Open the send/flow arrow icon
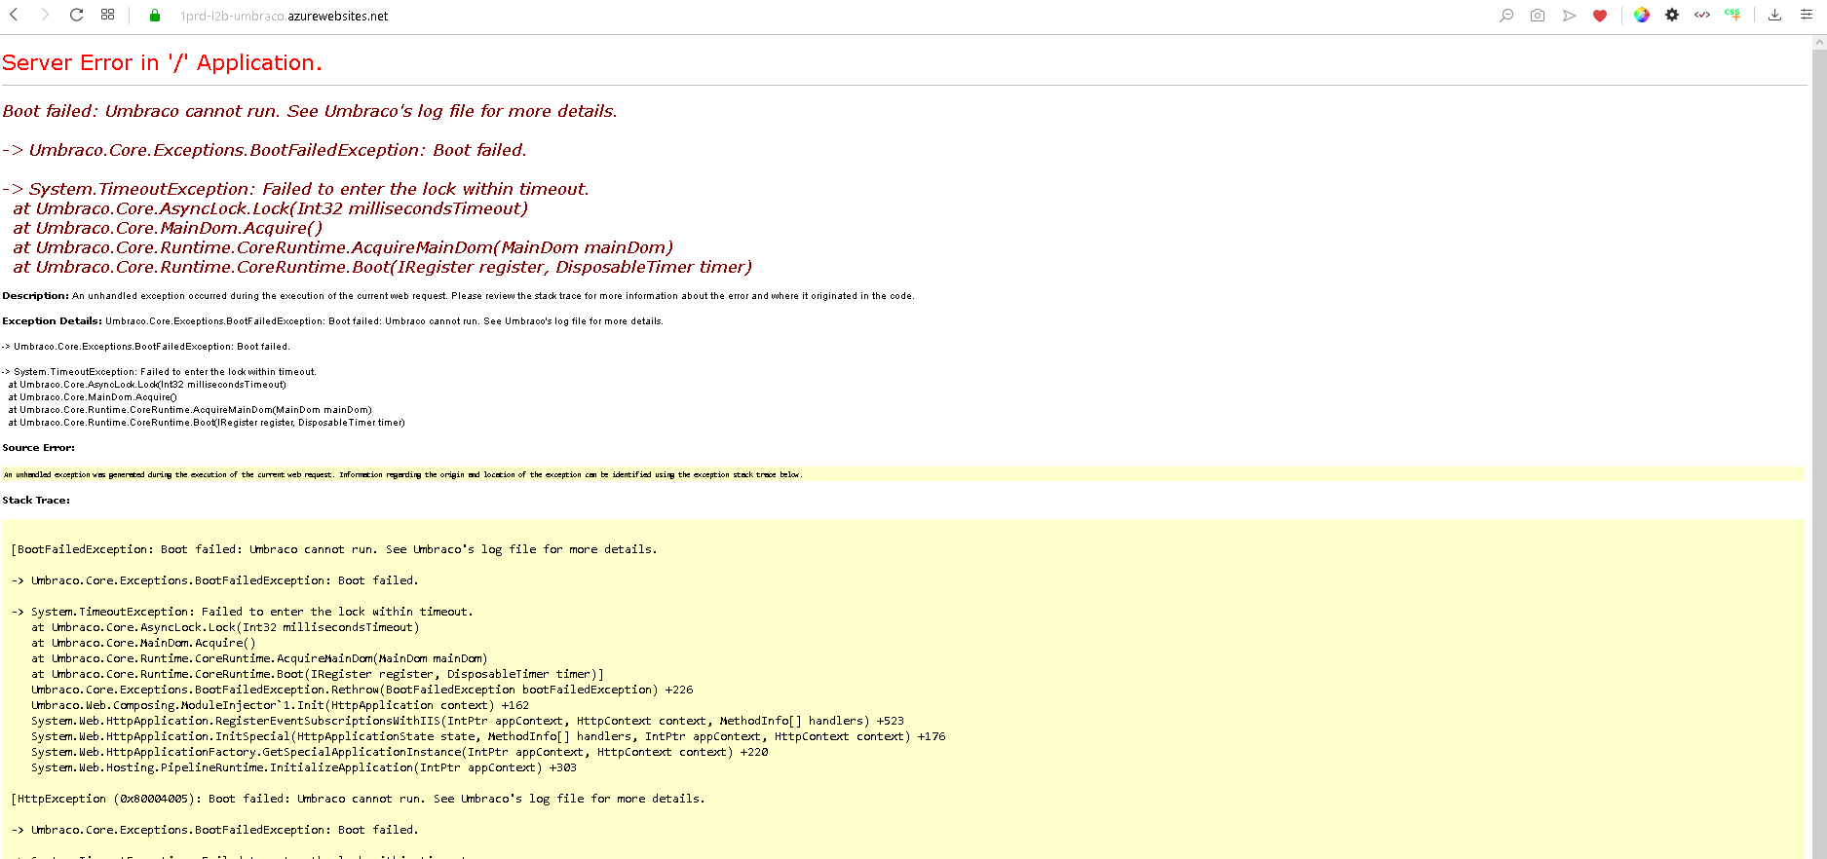 (x=1569, y=15)
